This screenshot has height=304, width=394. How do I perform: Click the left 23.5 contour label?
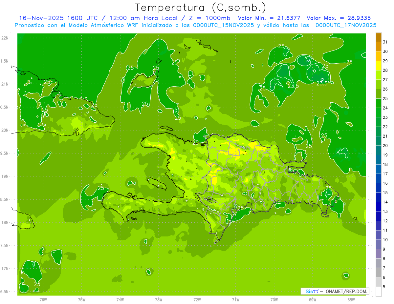(x=293, y=86)
